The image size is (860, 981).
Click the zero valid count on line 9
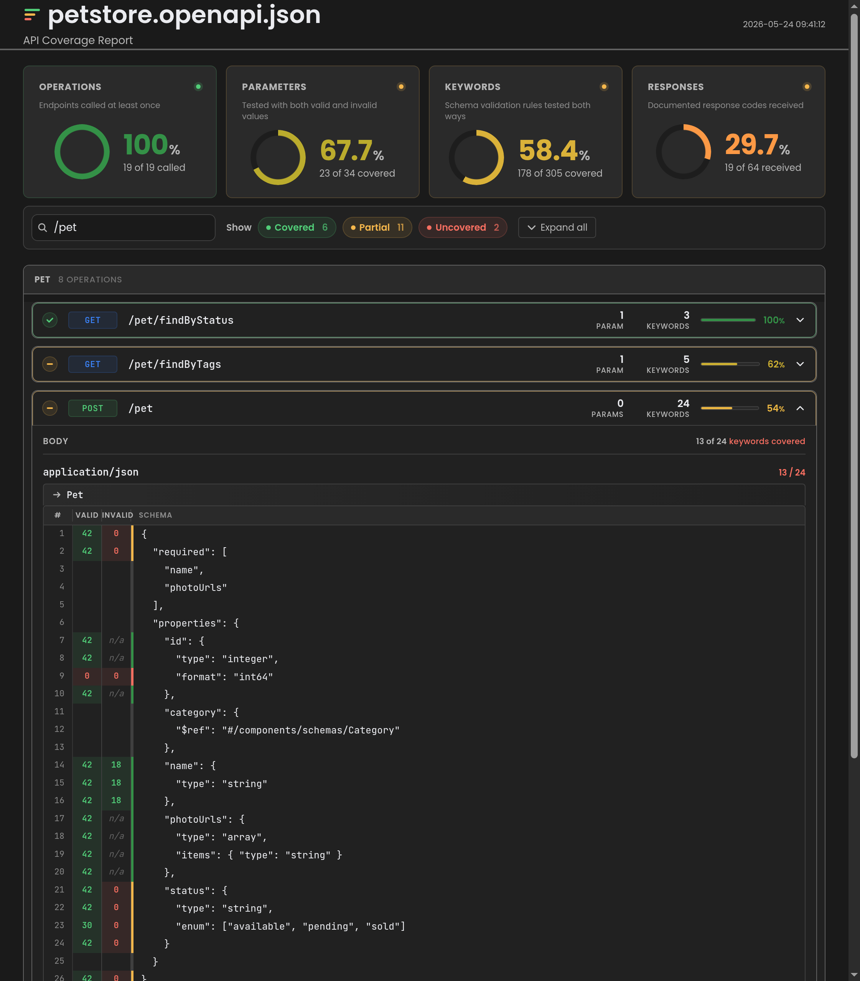[87, 675]
